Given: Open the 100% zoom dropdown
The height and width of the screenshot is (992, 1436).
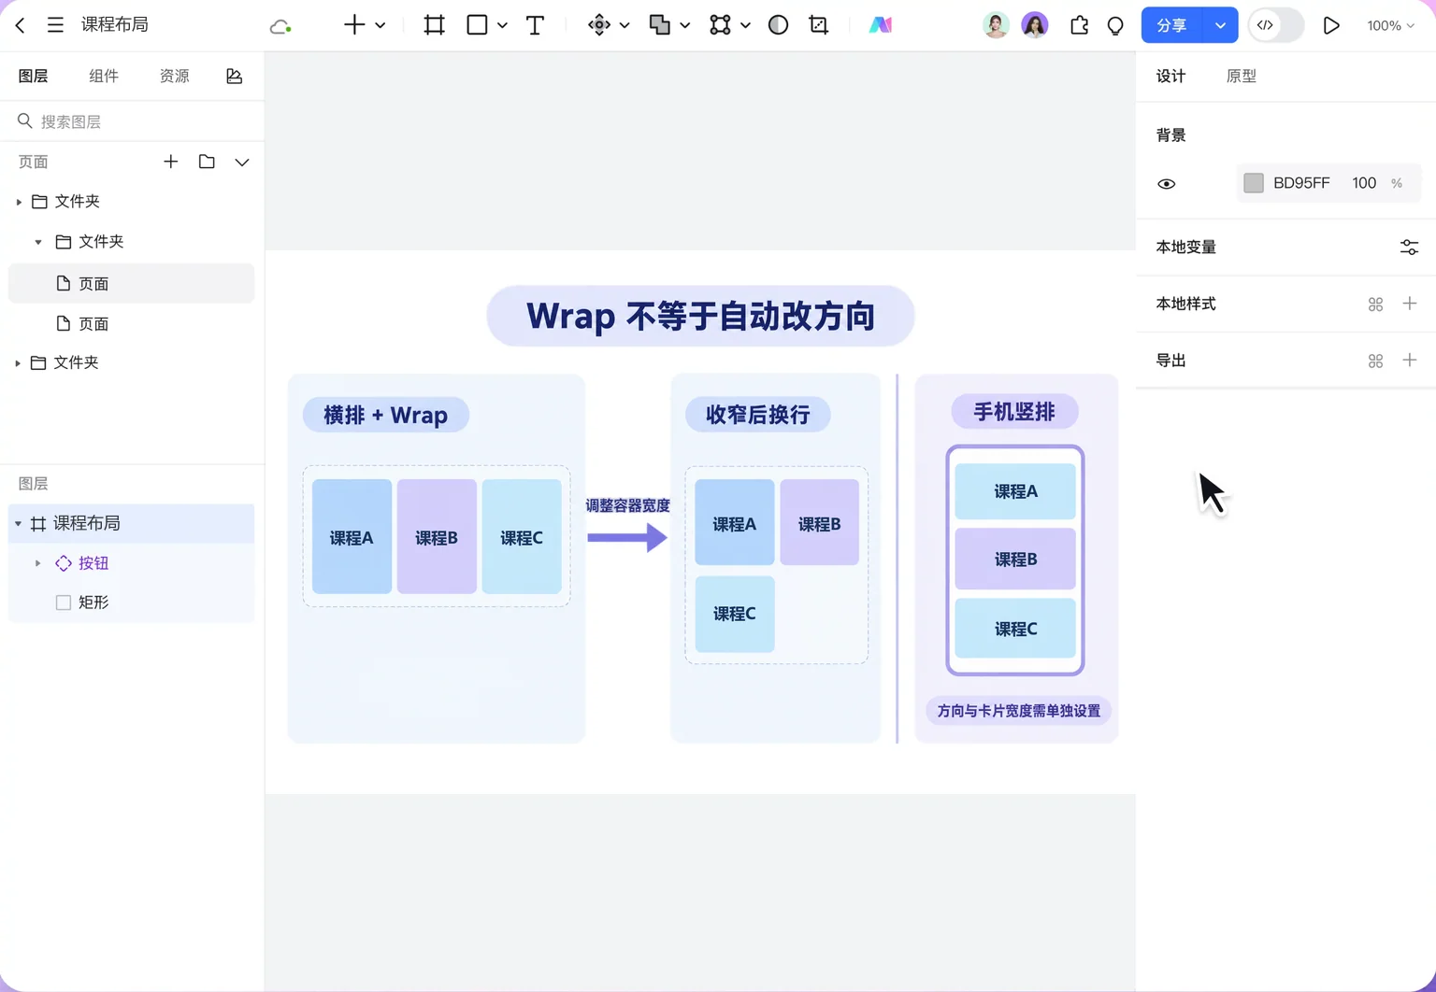Looking at the screenshot, I should coord(1390,26).
